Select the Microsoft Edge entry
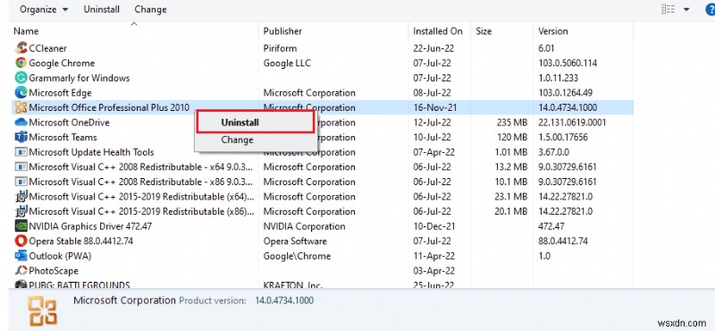This screenshot has height=331, width=715. (x=60, y=93)
